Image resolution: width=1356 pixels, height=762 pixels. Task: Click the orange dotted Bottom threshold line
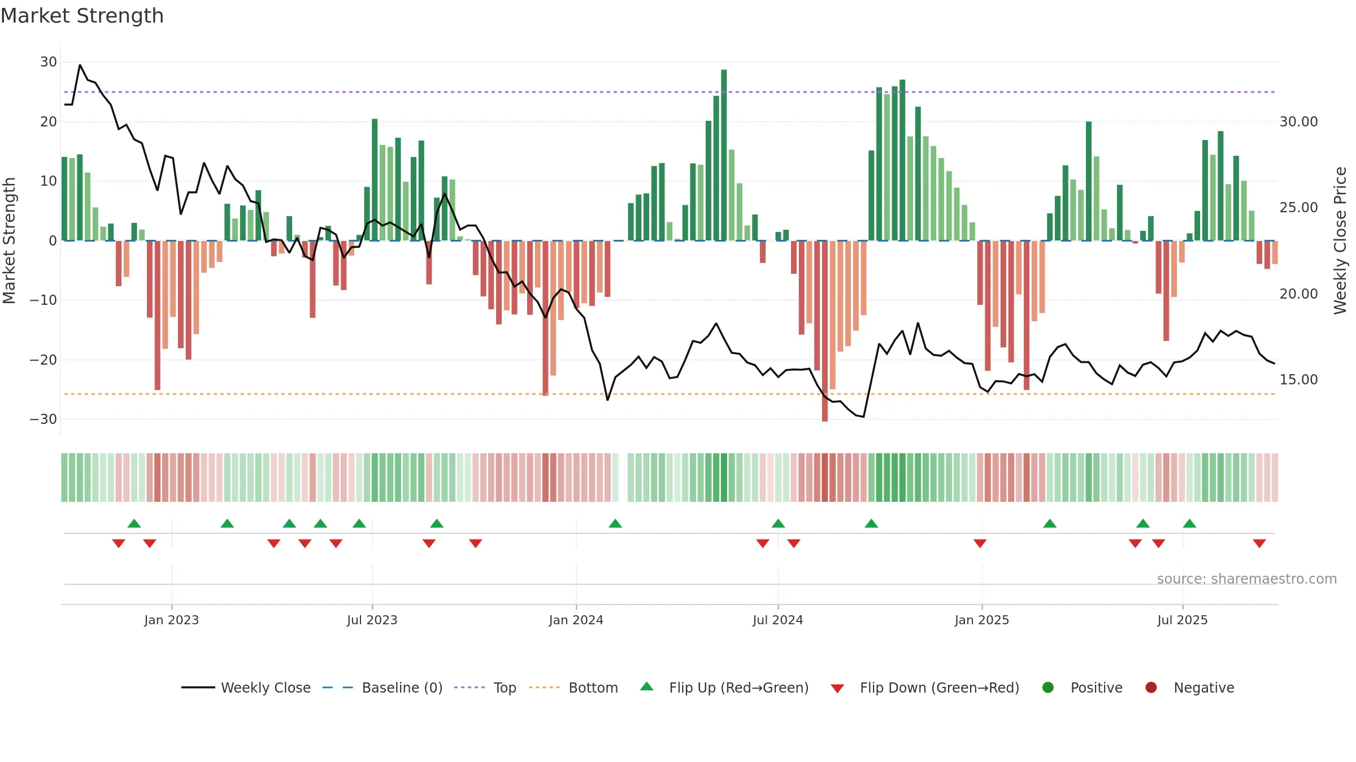670,394
